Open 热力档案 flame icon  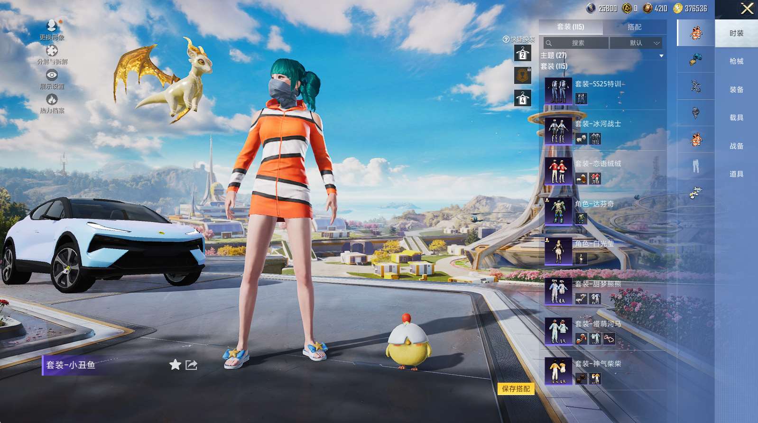(52, 100)
